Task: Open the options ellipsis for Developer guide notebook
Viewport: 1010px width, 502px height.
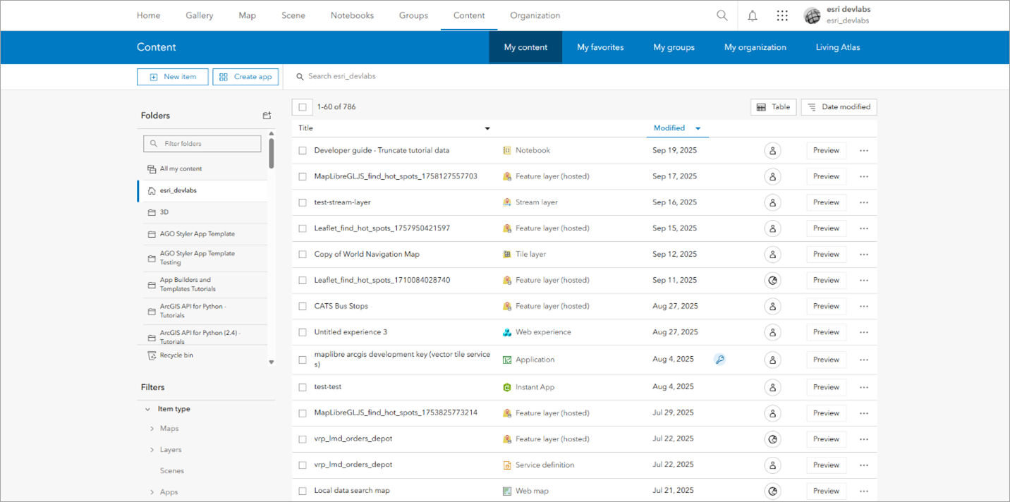Action: [863, 150]
